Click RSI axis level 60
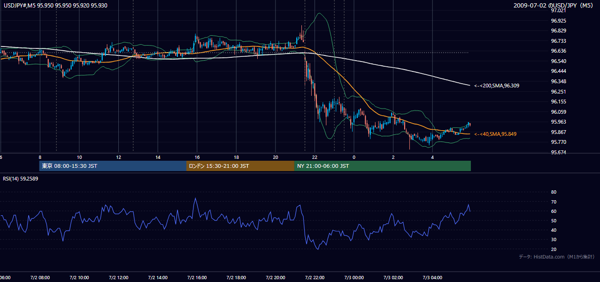600x282 pixels. [x=554, y=211]
